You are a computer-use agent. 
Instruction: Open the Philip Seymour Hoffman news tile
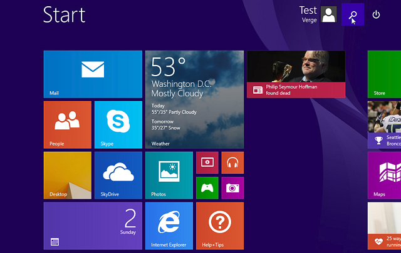click(x=296, y=74)
